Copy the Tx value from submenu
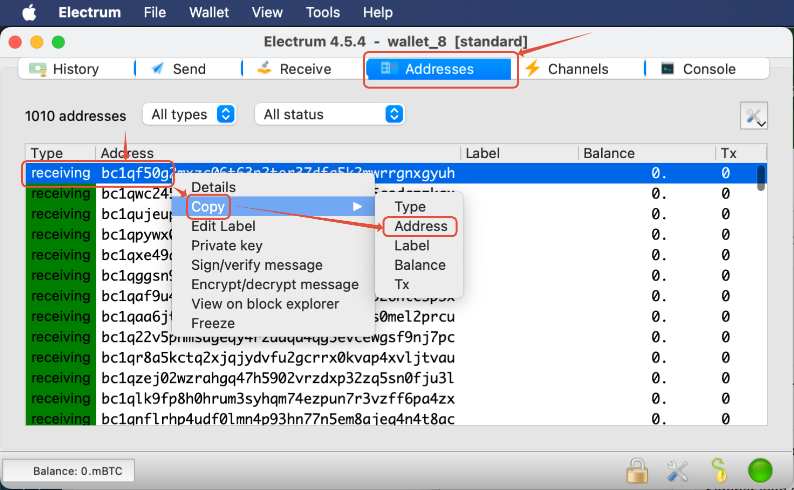 click(420, 285)
